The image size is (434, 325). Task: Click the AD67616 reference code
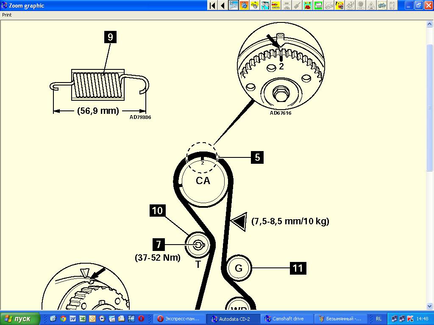281,113
